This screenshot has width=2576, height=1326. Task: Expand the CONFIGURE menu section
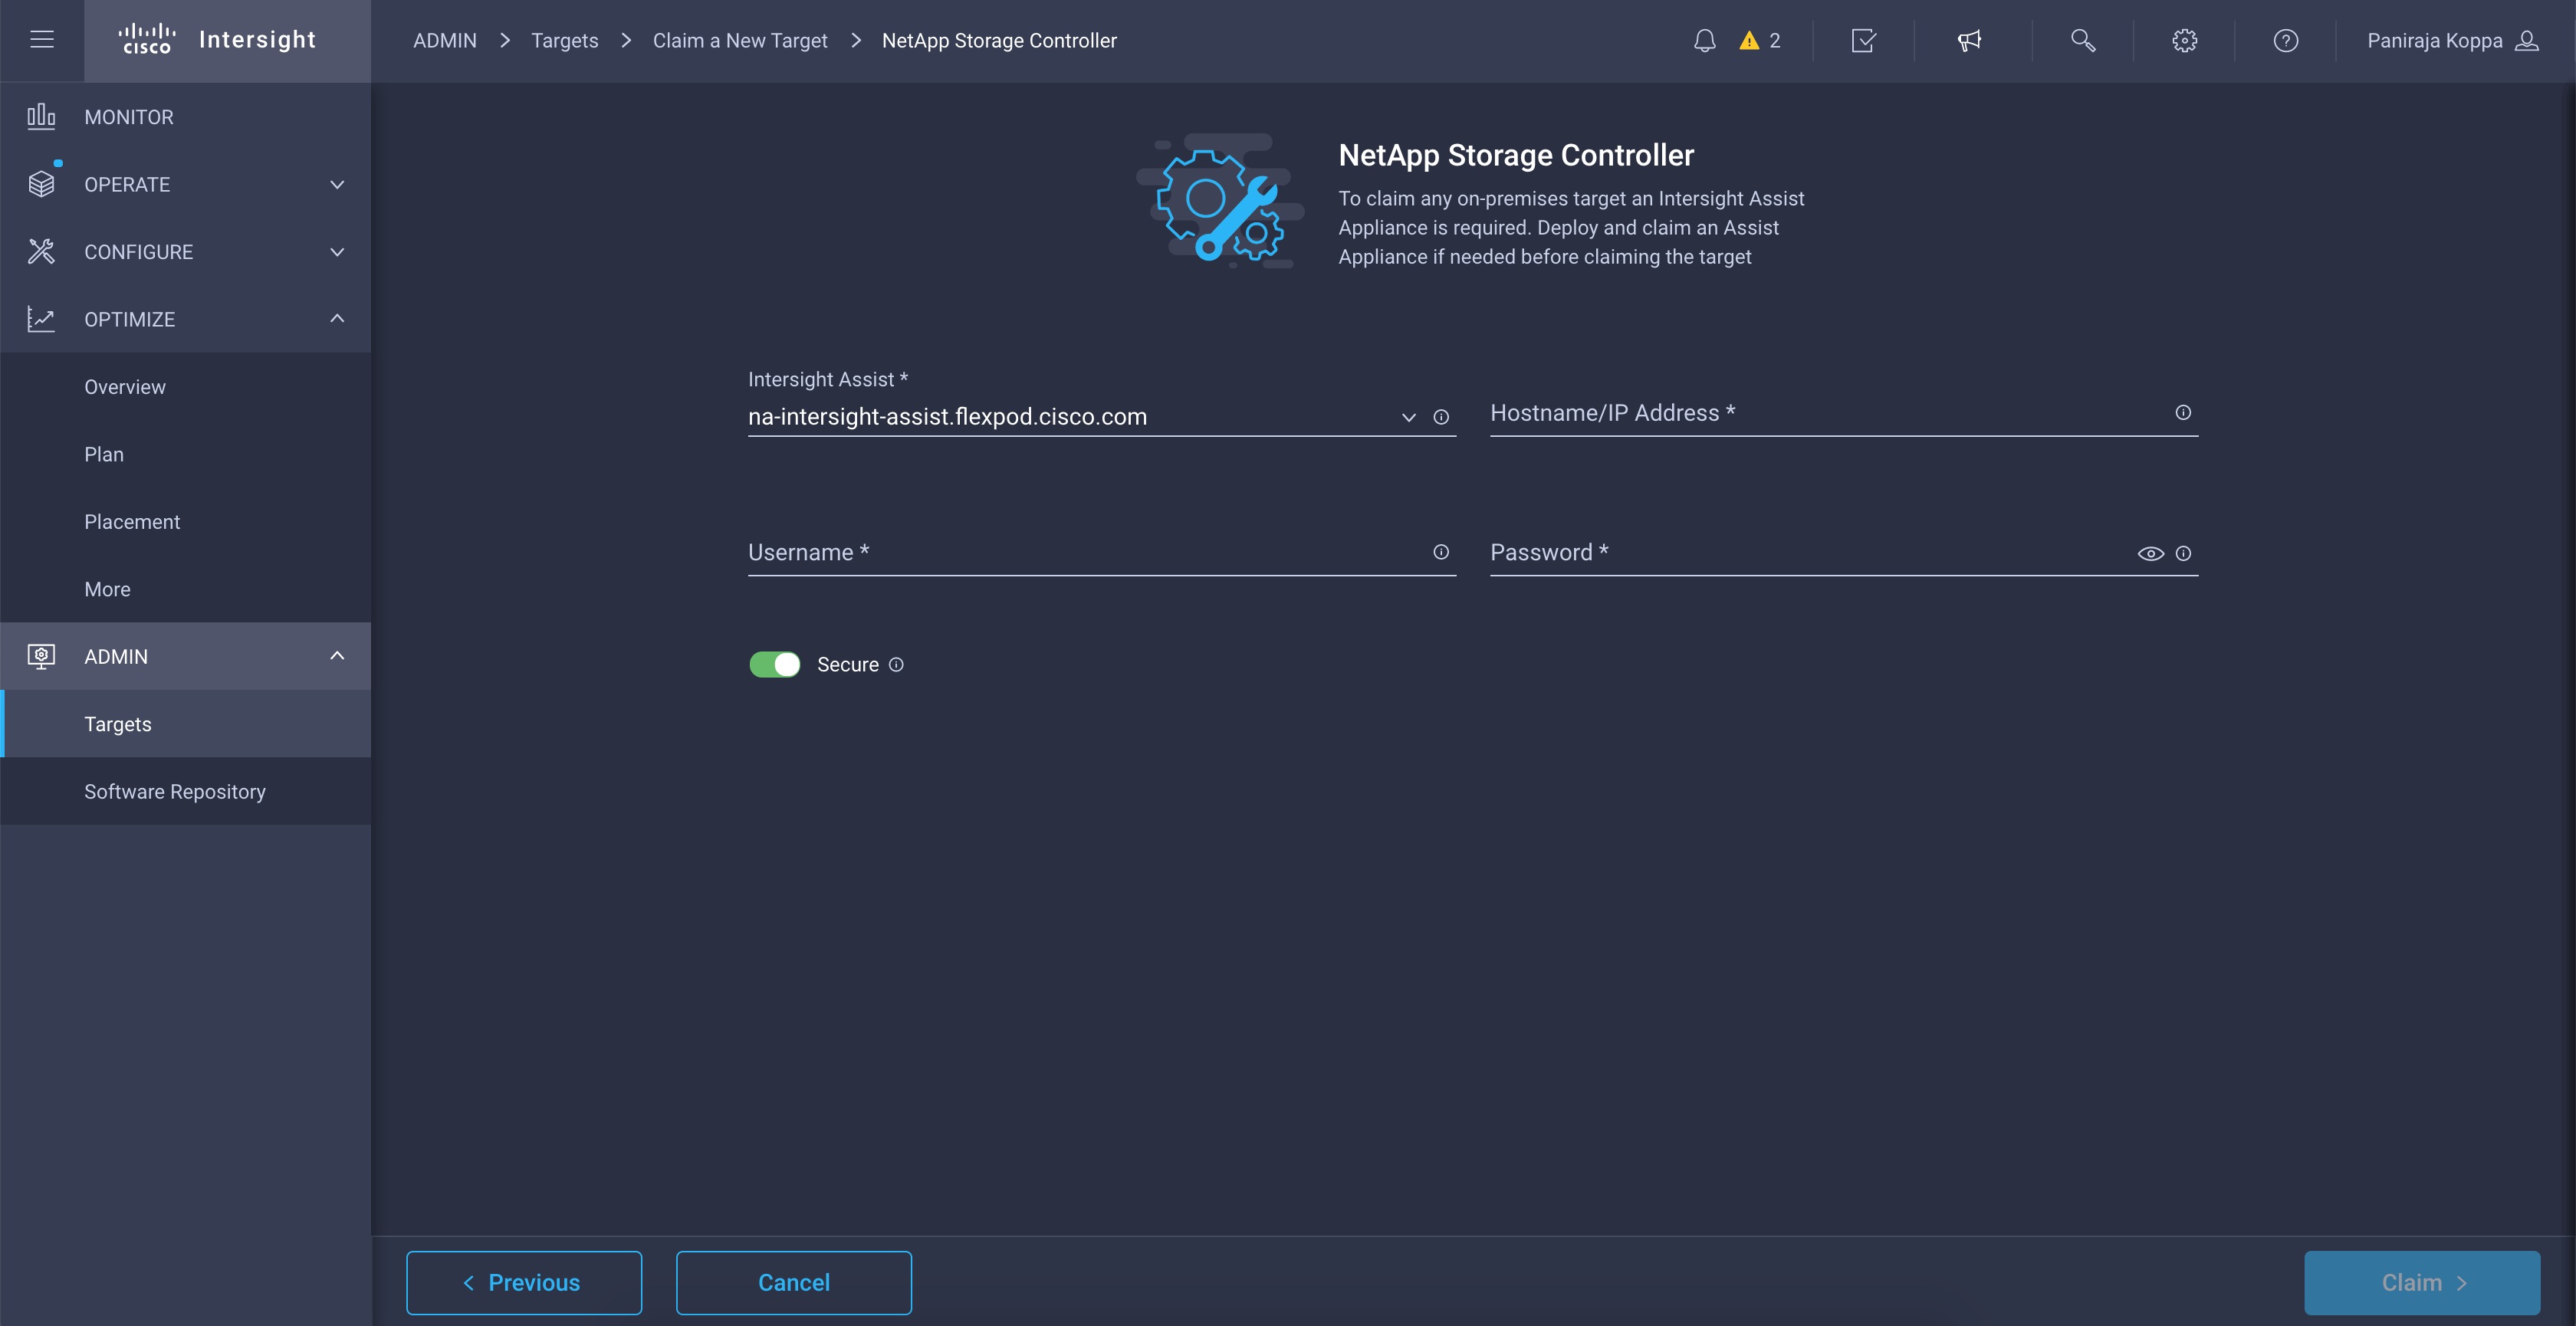click(x=186, y=252)
